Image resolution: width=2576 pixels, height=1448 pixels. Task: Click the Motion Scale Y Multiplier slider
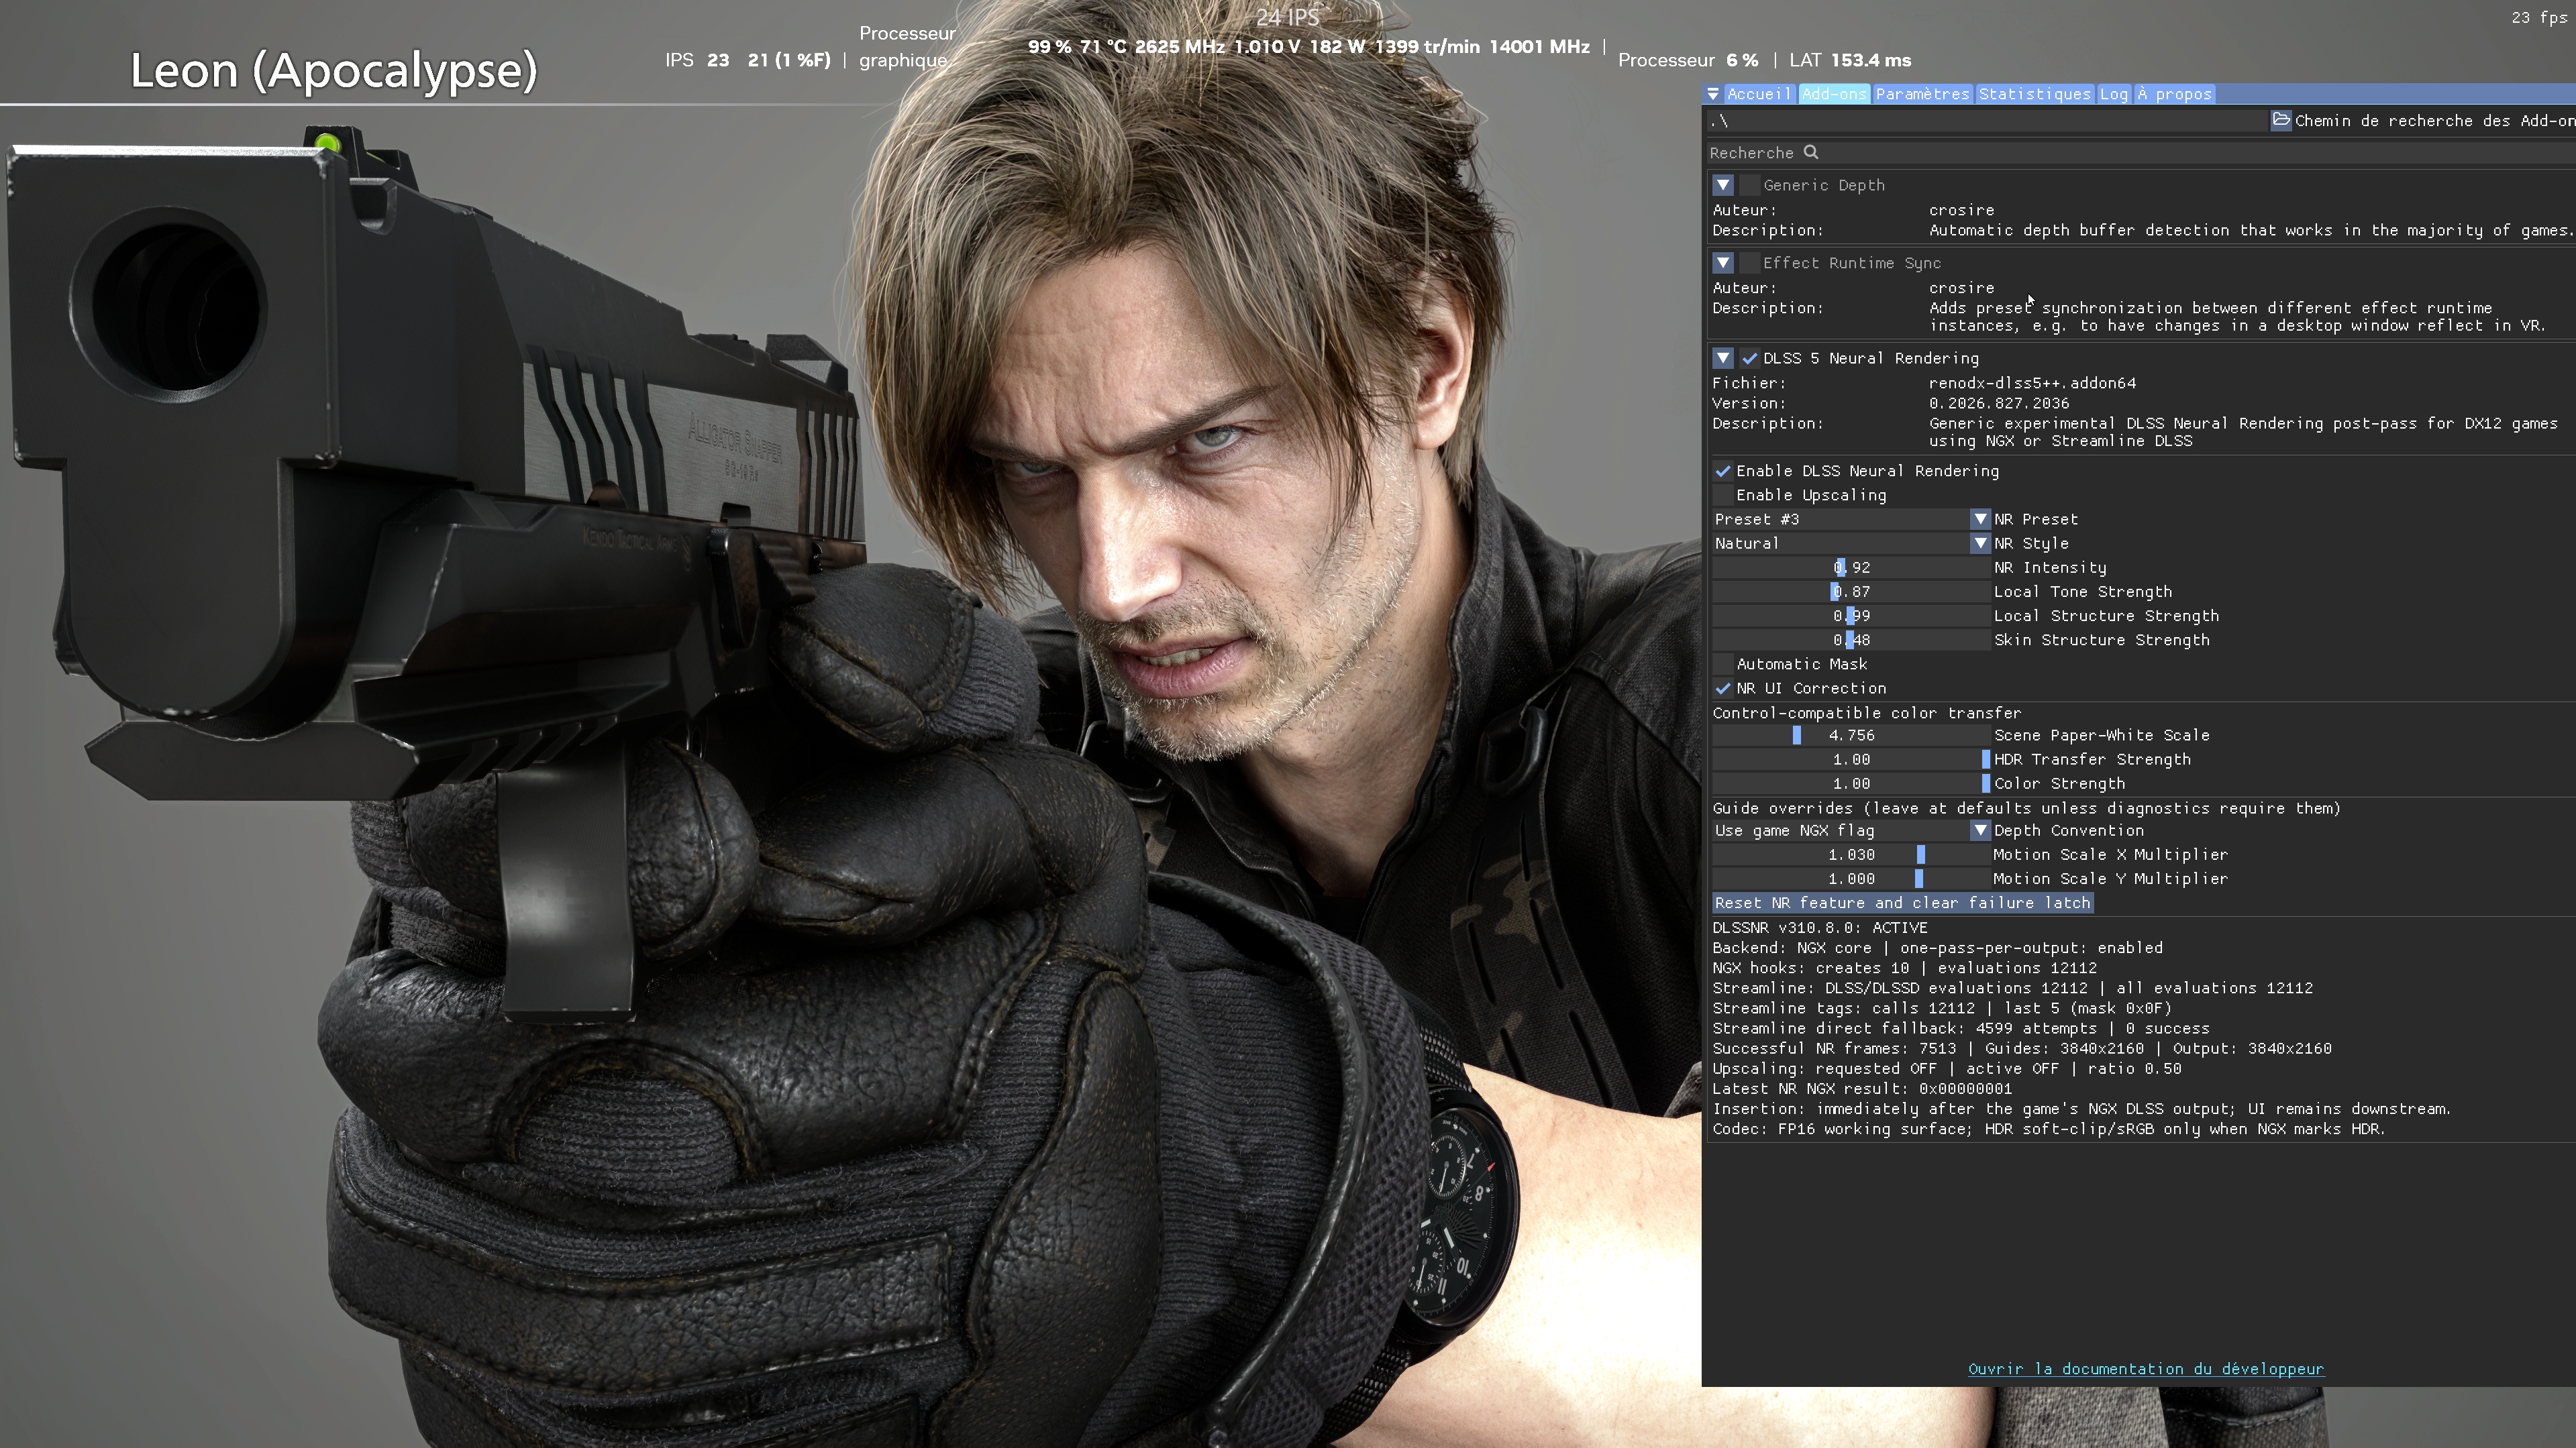click(x=1851, y=879)
